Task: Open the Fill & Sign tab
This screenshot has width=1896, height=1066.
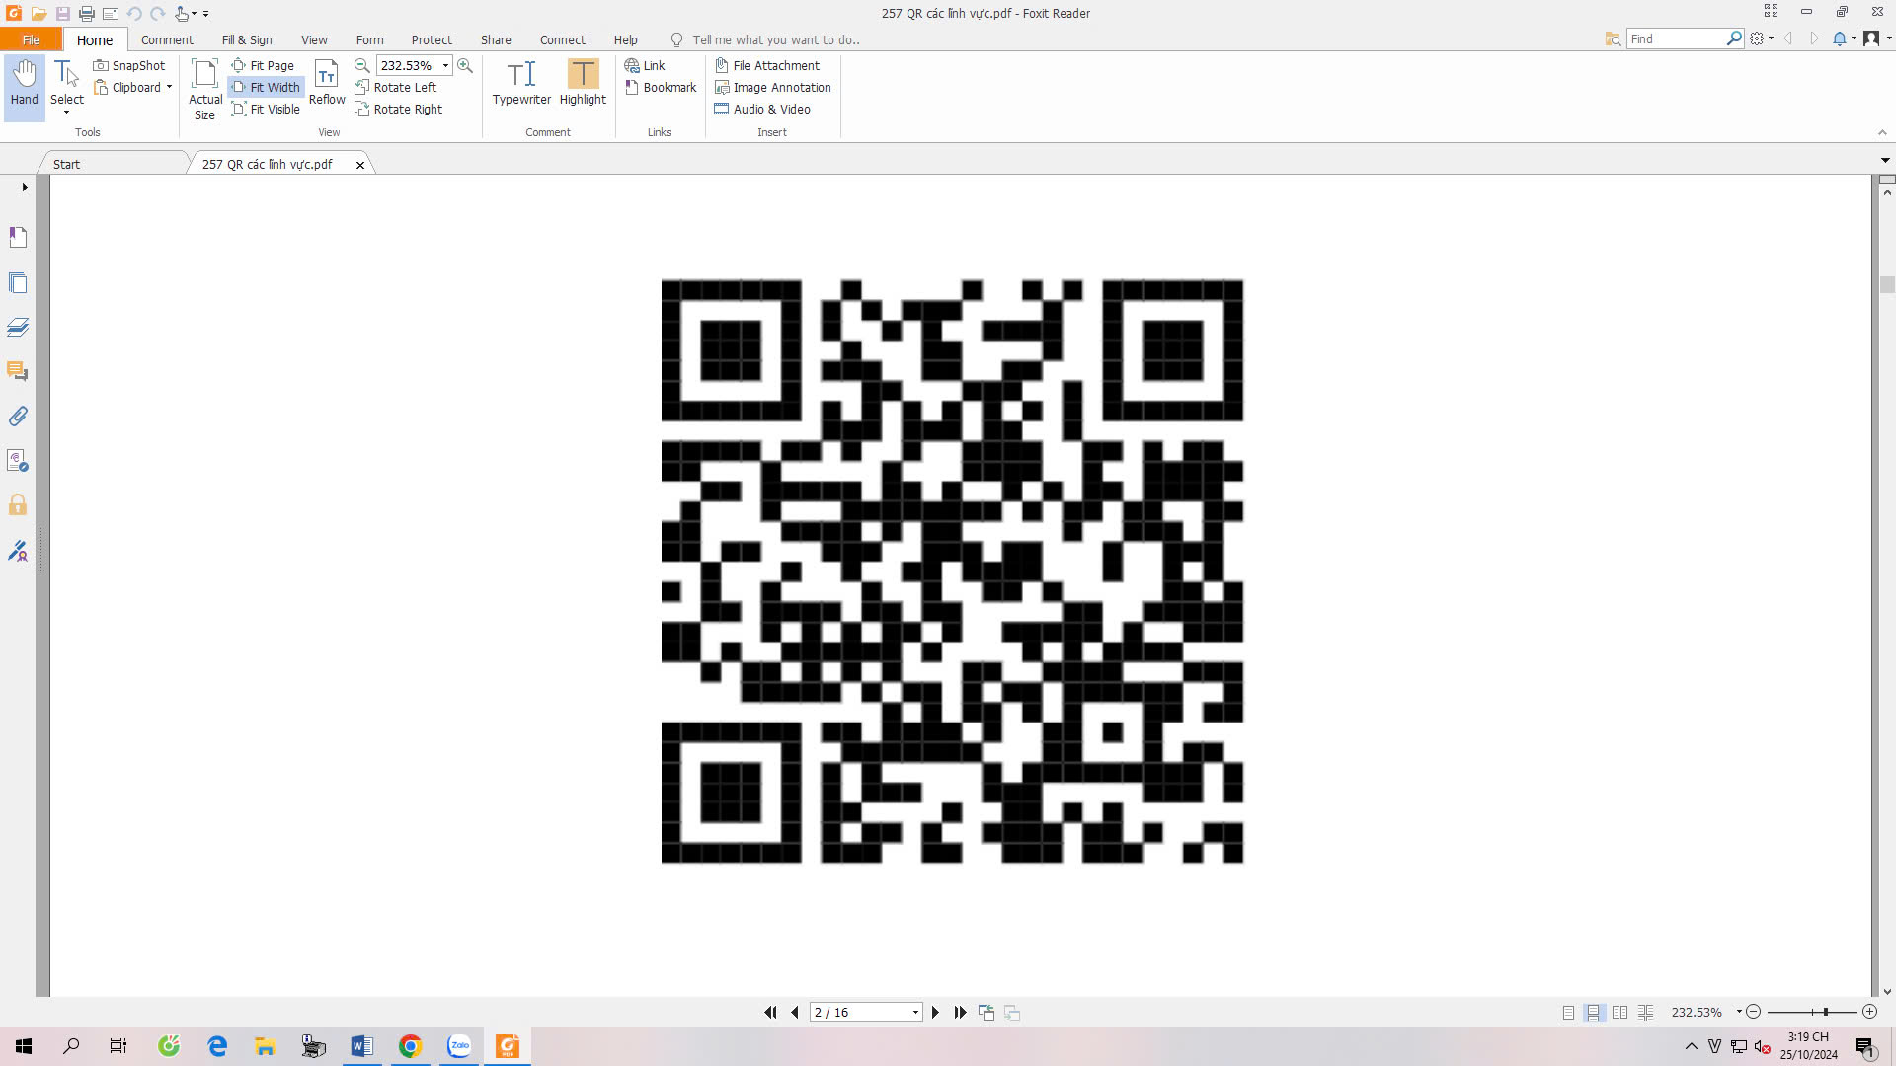Action: point(247,39)
